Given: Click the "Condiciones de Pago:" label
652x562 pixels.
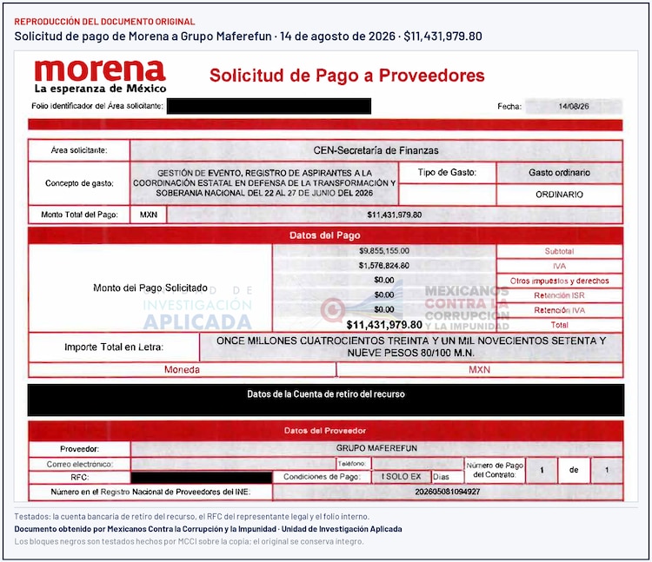Looking at the screenshot, I should [x=322, y=477].
